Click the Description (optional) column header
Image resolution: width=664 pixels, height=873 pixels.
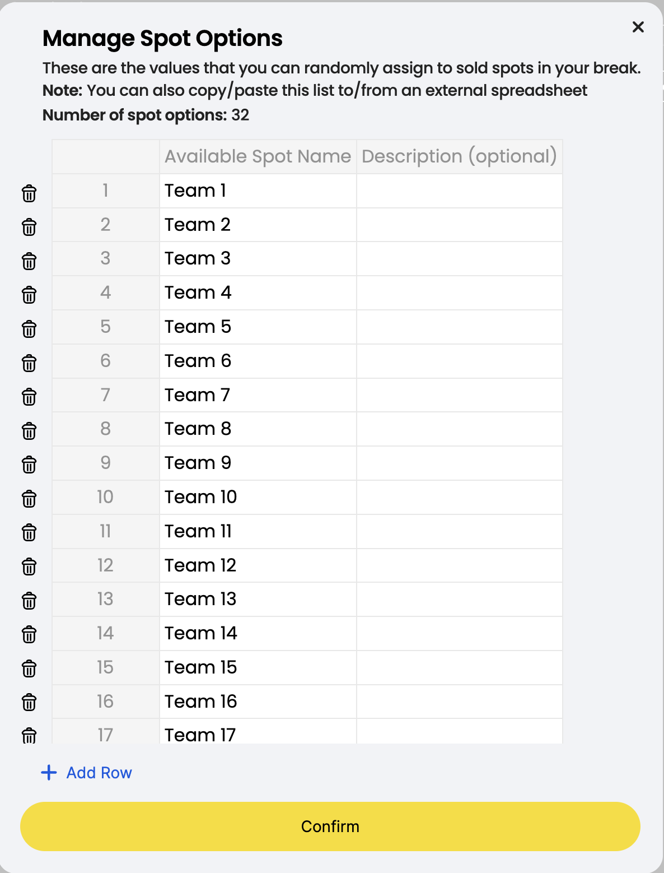(x=460, y=156)
